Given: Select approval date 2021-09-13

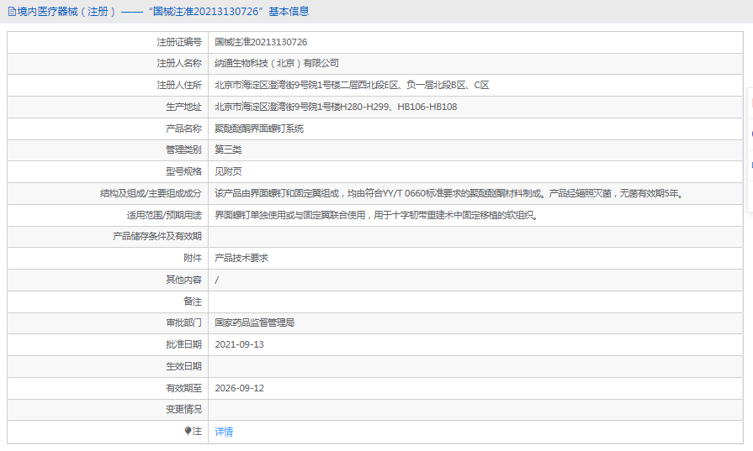Looking at the screenshot, I should (239, 344).
